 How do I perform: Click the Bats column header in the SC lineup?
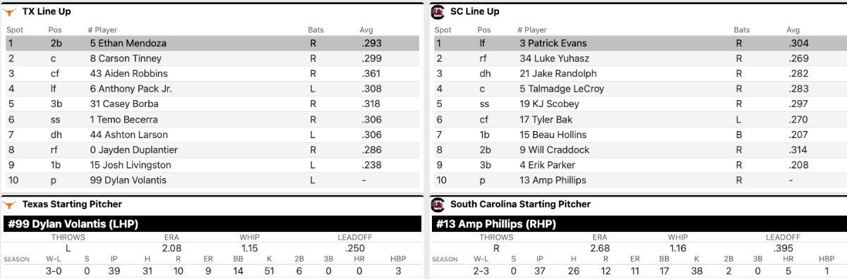[742, 30]
